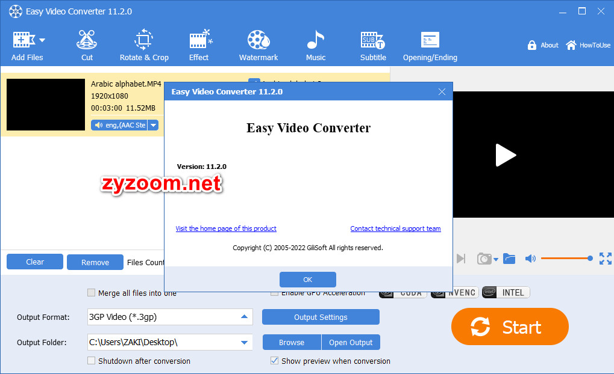Screen dimensions: 614x374
Task: Close the About dialog
Action: (x=442, y=92)
